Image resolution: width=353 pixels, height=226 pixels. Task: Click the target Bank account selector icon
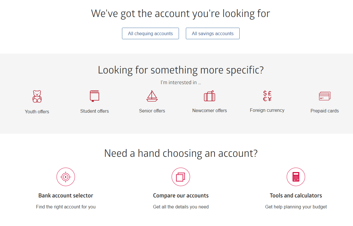tap(66, 177)
